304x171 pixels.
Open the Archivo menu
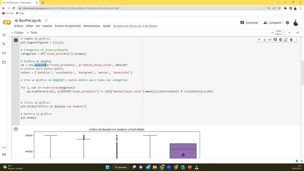tap(19, 26)
